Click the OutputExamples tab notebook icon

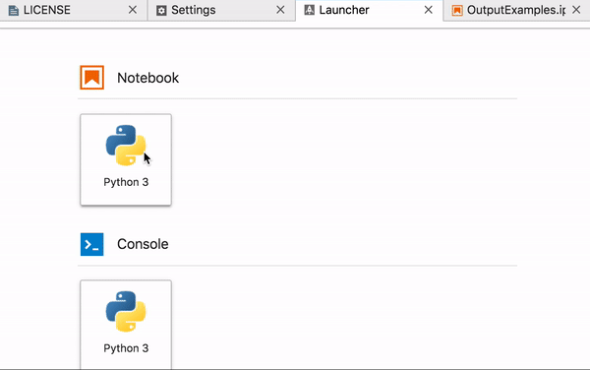[x=457, y=10]
